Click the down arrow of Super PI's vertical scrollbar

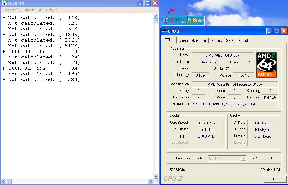pos(156,176)
